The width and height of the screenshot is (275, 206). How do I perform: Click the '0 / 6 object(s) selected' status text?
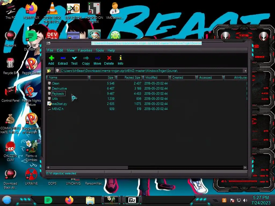click(61, 173)
